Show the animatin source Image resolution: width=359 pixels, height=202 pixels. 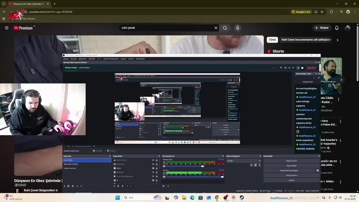coord(153,172)
